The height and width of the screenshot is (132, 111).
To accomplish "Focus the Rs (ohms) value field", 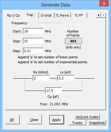I will click(x=41, y=78).
